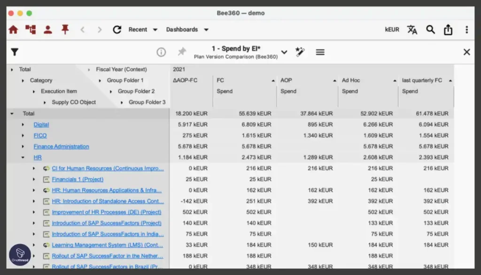481x275 pixels.
Task: Click the Onethread logo badge
Action: [20, 254]
